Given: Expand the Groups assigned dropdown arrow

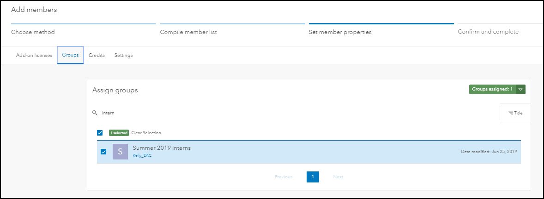Looking at the screenshot, I should 520,89.
